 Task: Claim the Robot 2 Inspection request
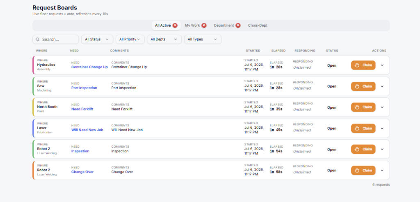pyautogui.click(x=363, y=149)
